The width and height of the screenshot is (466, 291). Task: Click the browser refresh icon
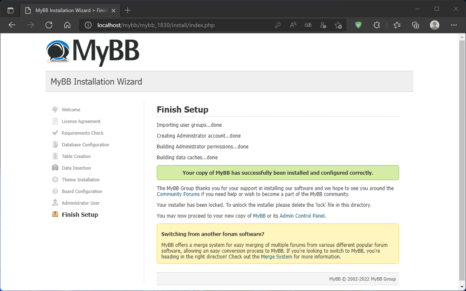pos(49,25)
